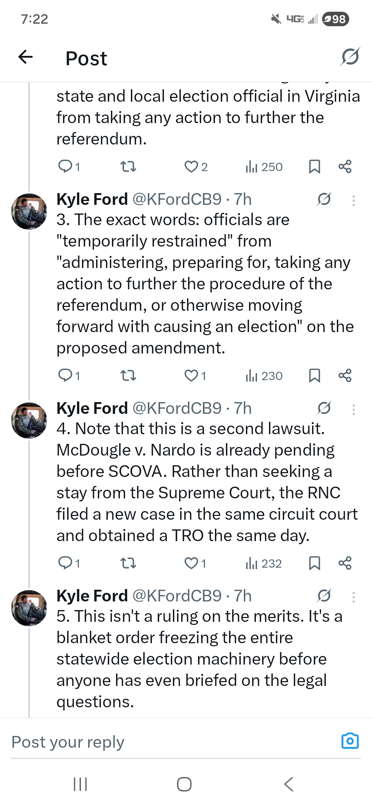Open @KFordCB9 handle on post 4
This screenshot has width=372, height=807.
point(177,408)
